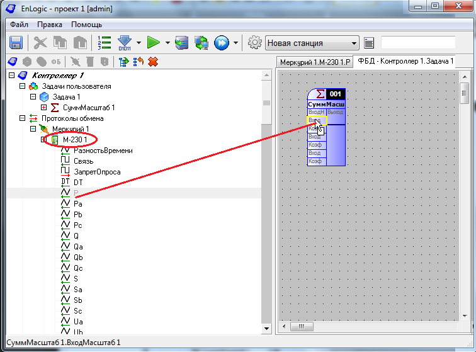The height and width of the screenshot is (352, 476).
Task: Click the ФБ function block icon
Action: pyautogui.click(x=56, y=62)
